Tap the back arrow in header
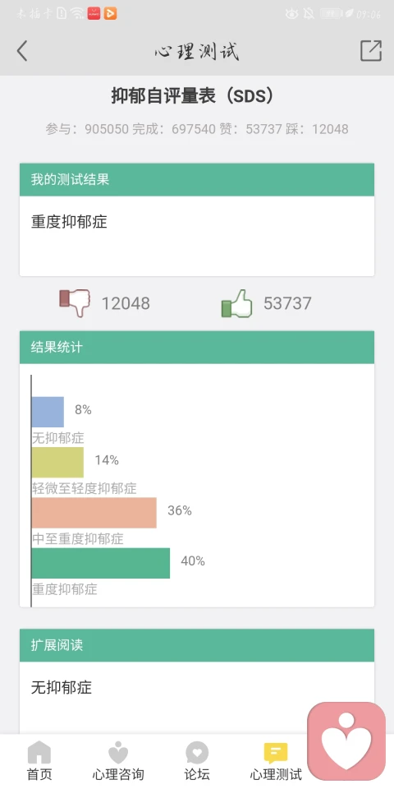394x789 pixels. [x=21, y=51]
